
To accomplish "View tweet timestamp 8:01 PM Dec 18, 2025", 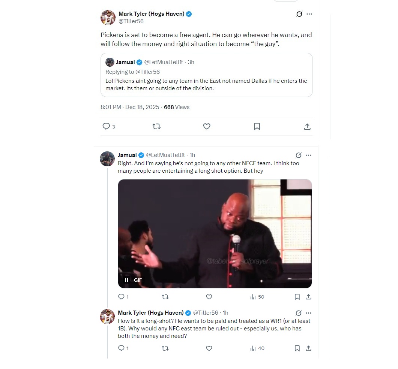I will [x=130, y=107].
